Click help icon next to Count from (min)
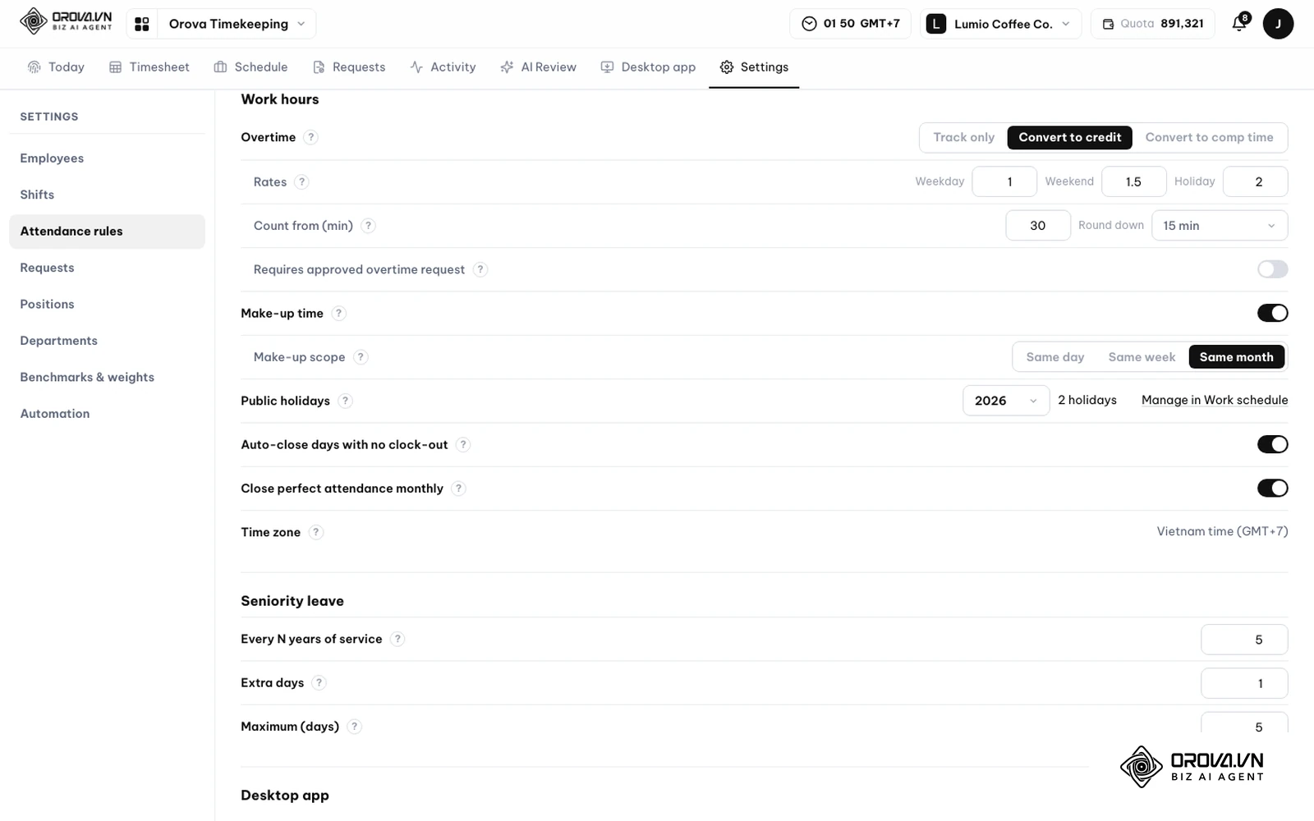Screen dimensions: 1314x821 click(368, 226)
